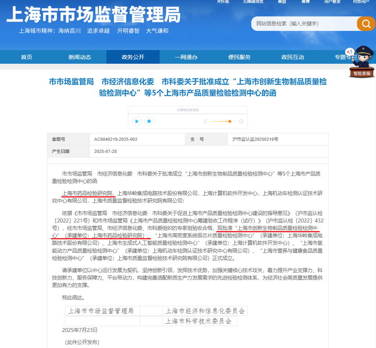The image size is (376, 348).
Task: Open the 新闻动态 navigation menu
Action: [x=80, y=57]
